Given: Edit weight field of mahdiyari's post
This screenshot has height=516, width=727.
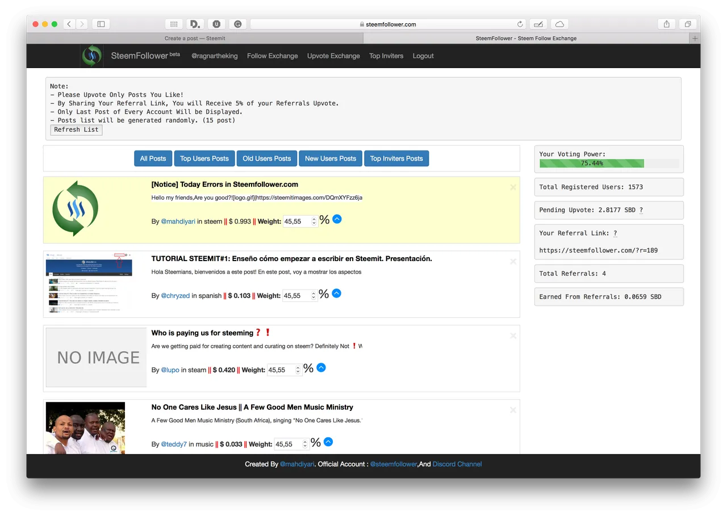Looking at the screenshot, I should (x=300, y=221).
